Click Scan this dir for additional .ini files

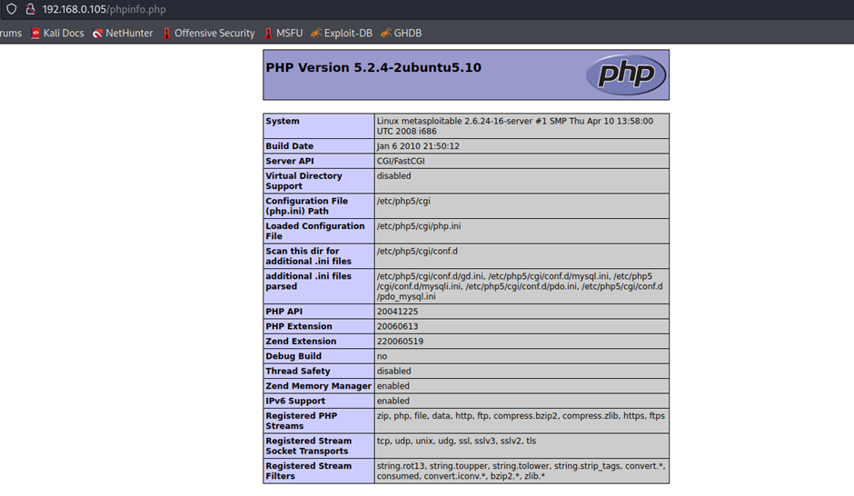coord(309,256)
